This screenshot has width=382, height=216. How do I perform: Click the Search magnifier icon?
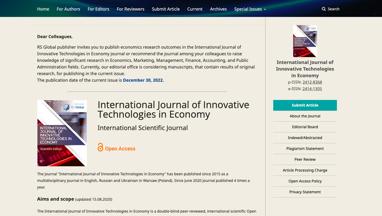coord(324,9)
